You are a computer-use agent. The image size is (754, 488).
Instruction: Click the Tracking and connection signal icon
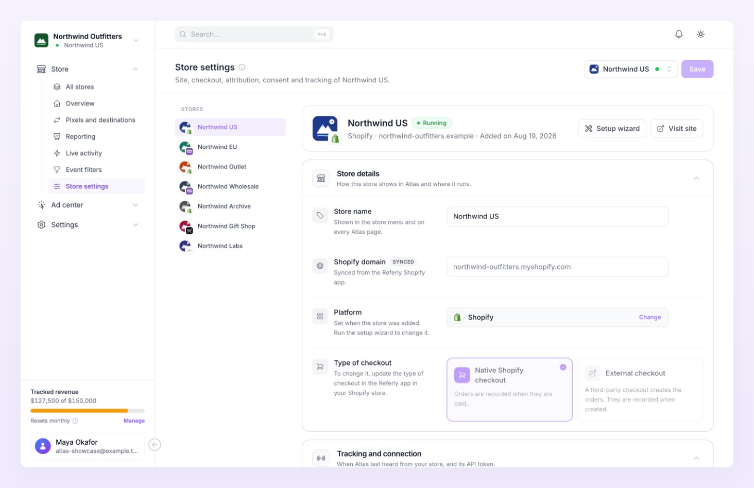321,458
